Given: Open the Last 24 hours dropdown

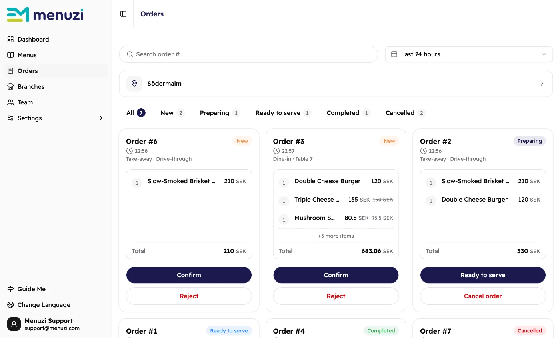Looking at the screenshot, I should [x=469, y=54].
